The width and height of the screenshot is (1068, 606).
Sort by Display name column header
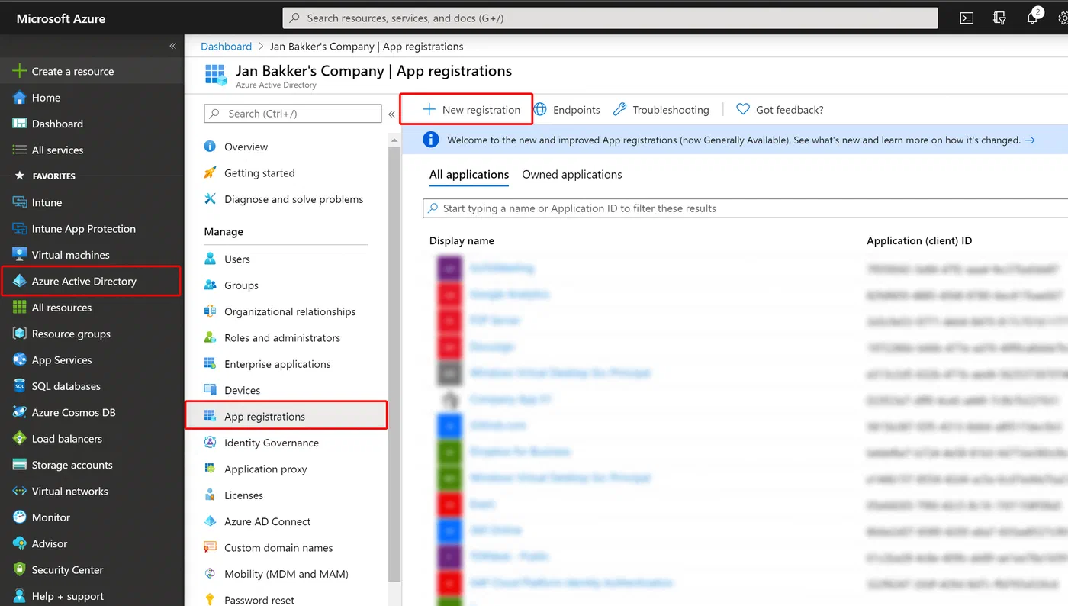462,240
